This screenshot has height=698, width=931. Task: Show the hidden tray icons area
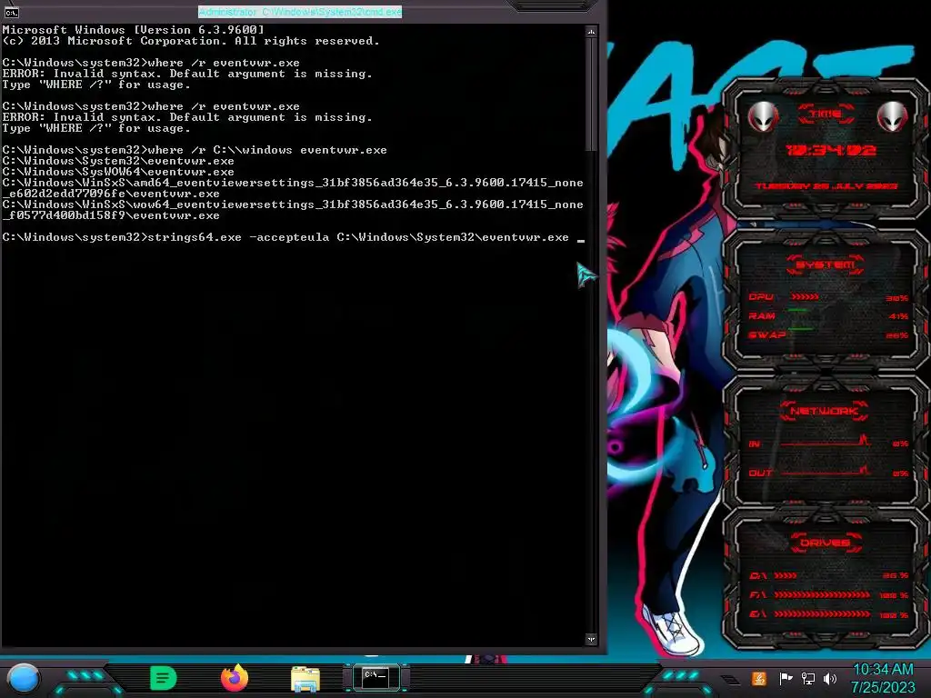[730, 680]
